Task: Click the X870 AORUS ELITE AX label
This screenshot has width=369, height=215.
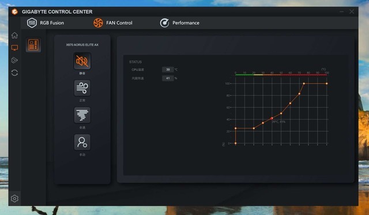Action: coord(82,45)
